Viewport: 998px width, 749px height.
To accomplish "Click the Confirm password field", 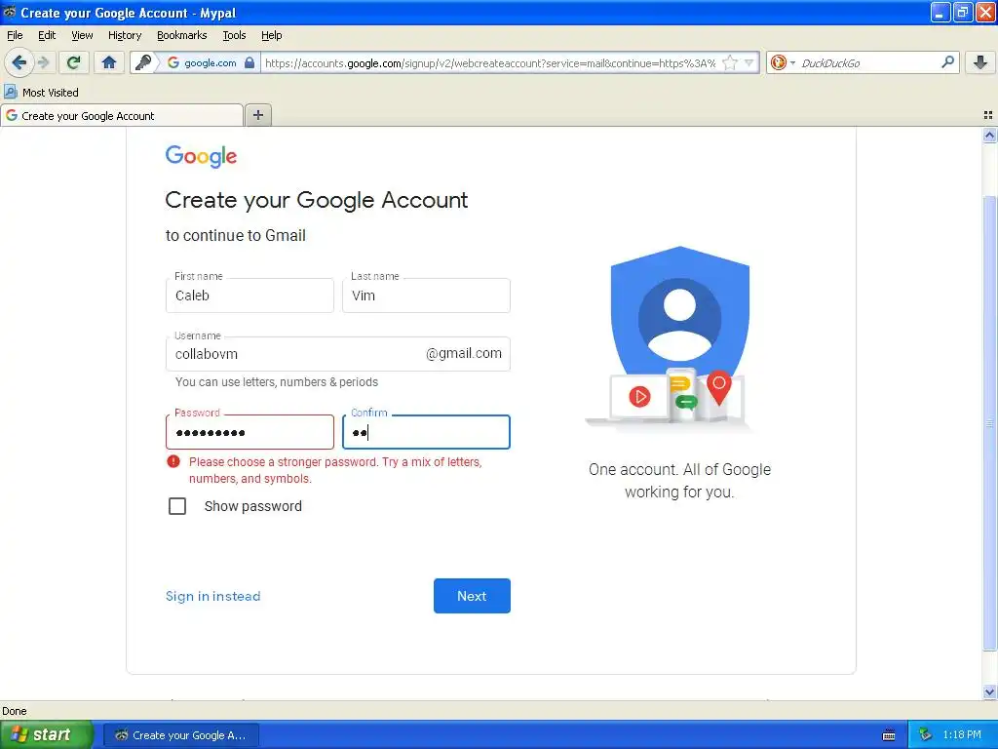I will pyautogui.click(x=426, y=432).
